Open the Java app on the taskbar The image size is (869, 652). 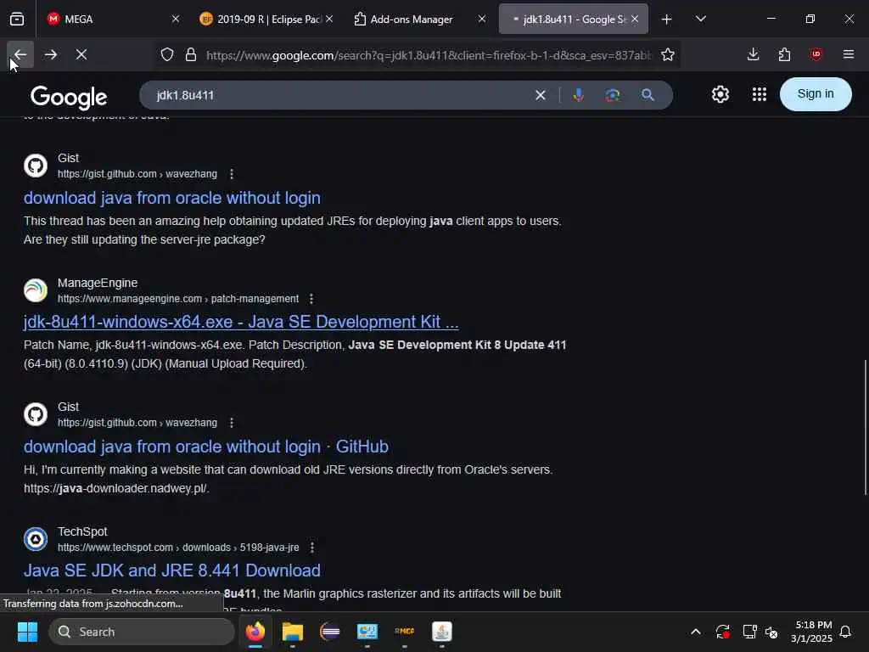click(441, 632)
